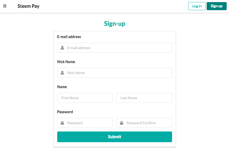Click the Steem Pay brand title
The image size is (229, 150).
28,6
